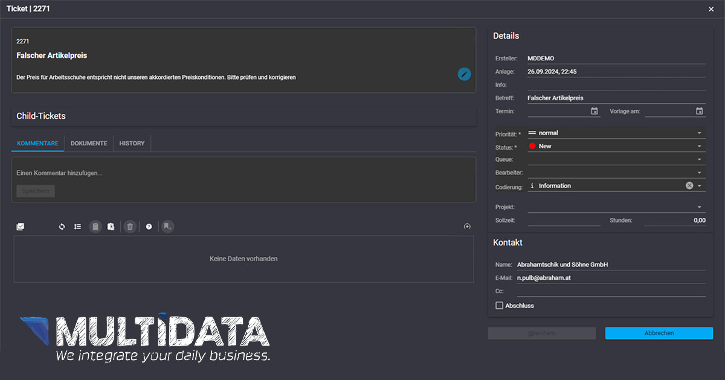Image resolution: width=725 pixels, height=380 pixels.
Task: Click the plus circle icon above data table
Action: tap(467, 226)
